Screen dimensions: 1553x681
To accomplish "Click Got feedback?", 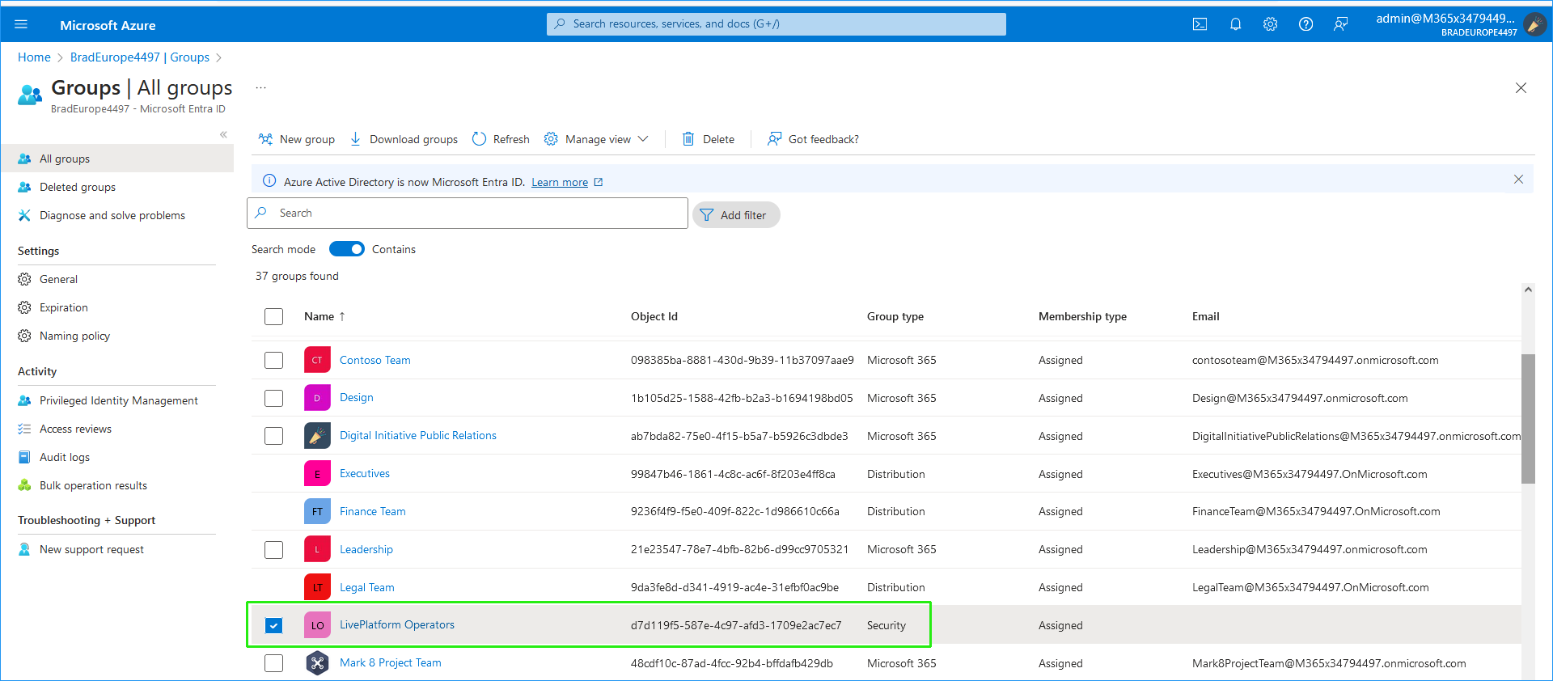I will tap(813, 139).
